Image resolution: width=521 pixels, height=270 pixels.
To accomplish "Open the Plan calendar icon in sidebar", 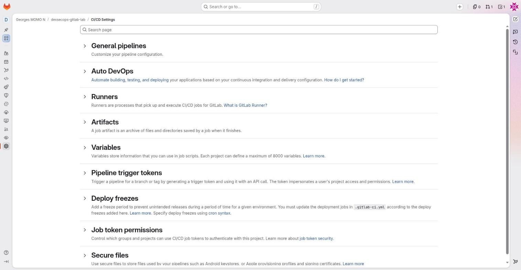I will [x=6, y=62].
